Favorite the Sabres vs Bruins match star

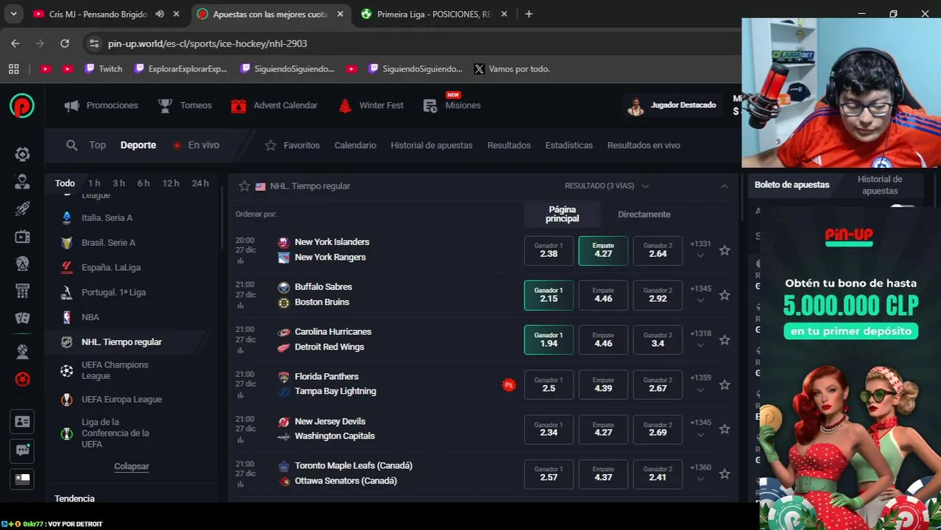click(x=725, y=295)
